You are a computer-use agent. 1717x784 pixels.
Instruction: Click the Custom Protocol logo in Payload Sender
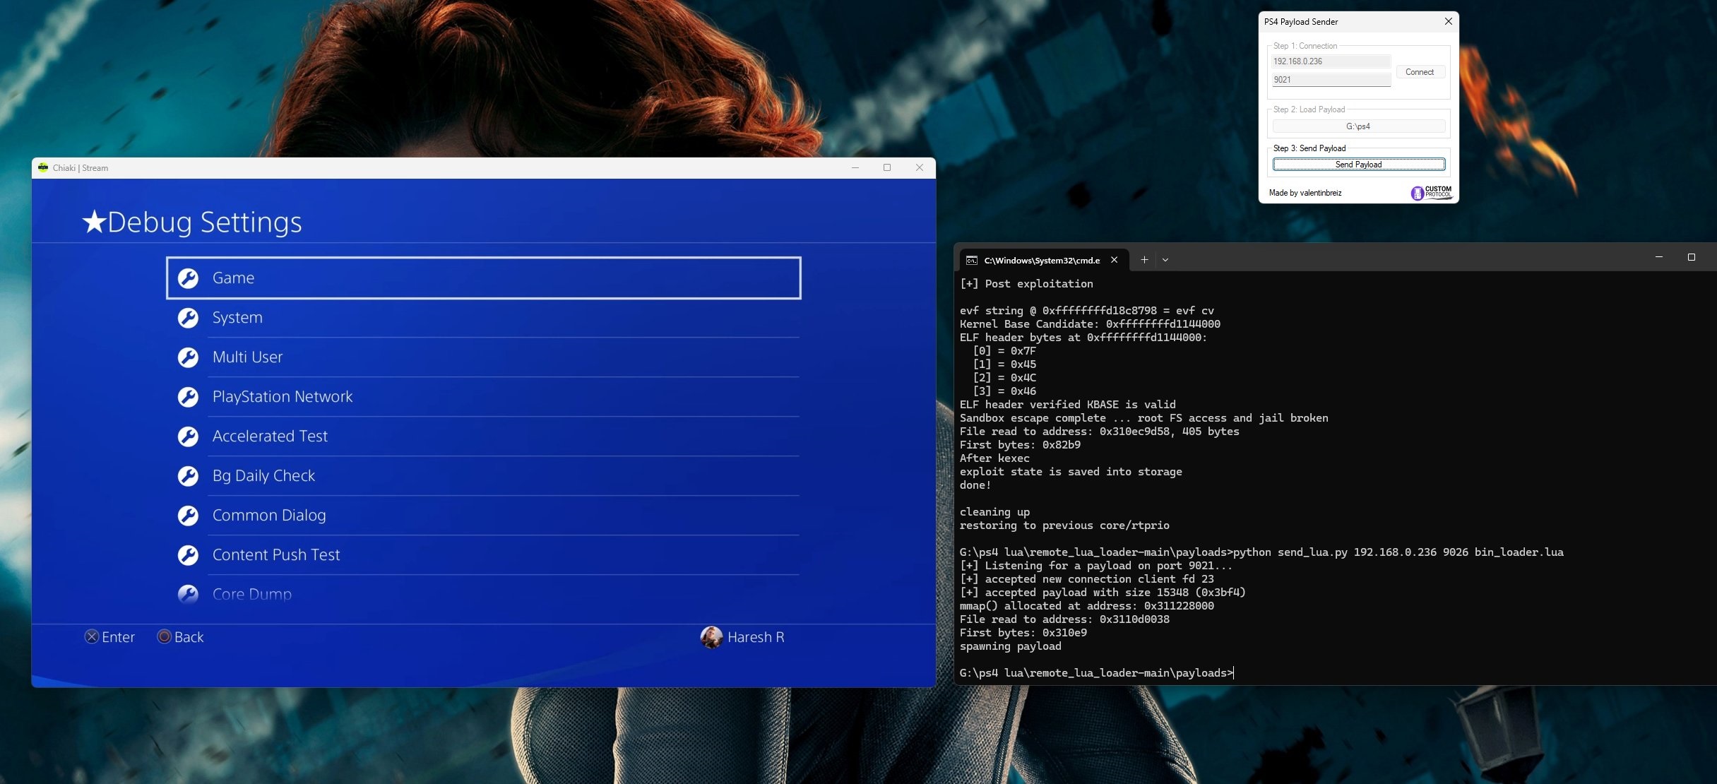[x=1431, y=193]
